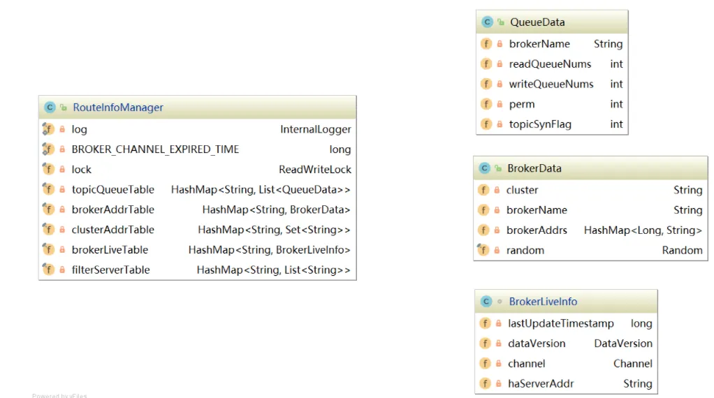Select the perm field name
The height and width of the screenshot is (398, 714).
coord(522,105)
